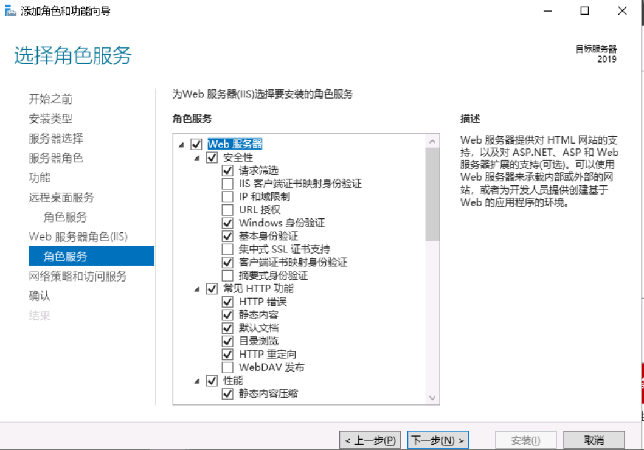Enable the URL 授权 checkbox
644x450 pixels.
227,210
